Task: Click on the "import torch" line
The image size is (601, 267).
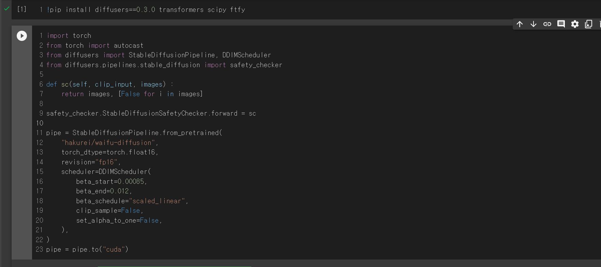Action: (69, 36)
